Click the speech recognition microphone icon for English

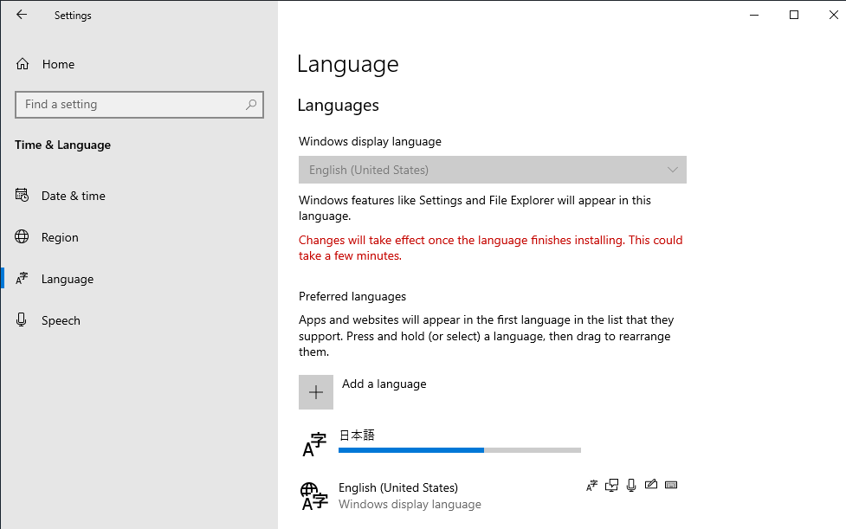[631, 486]
